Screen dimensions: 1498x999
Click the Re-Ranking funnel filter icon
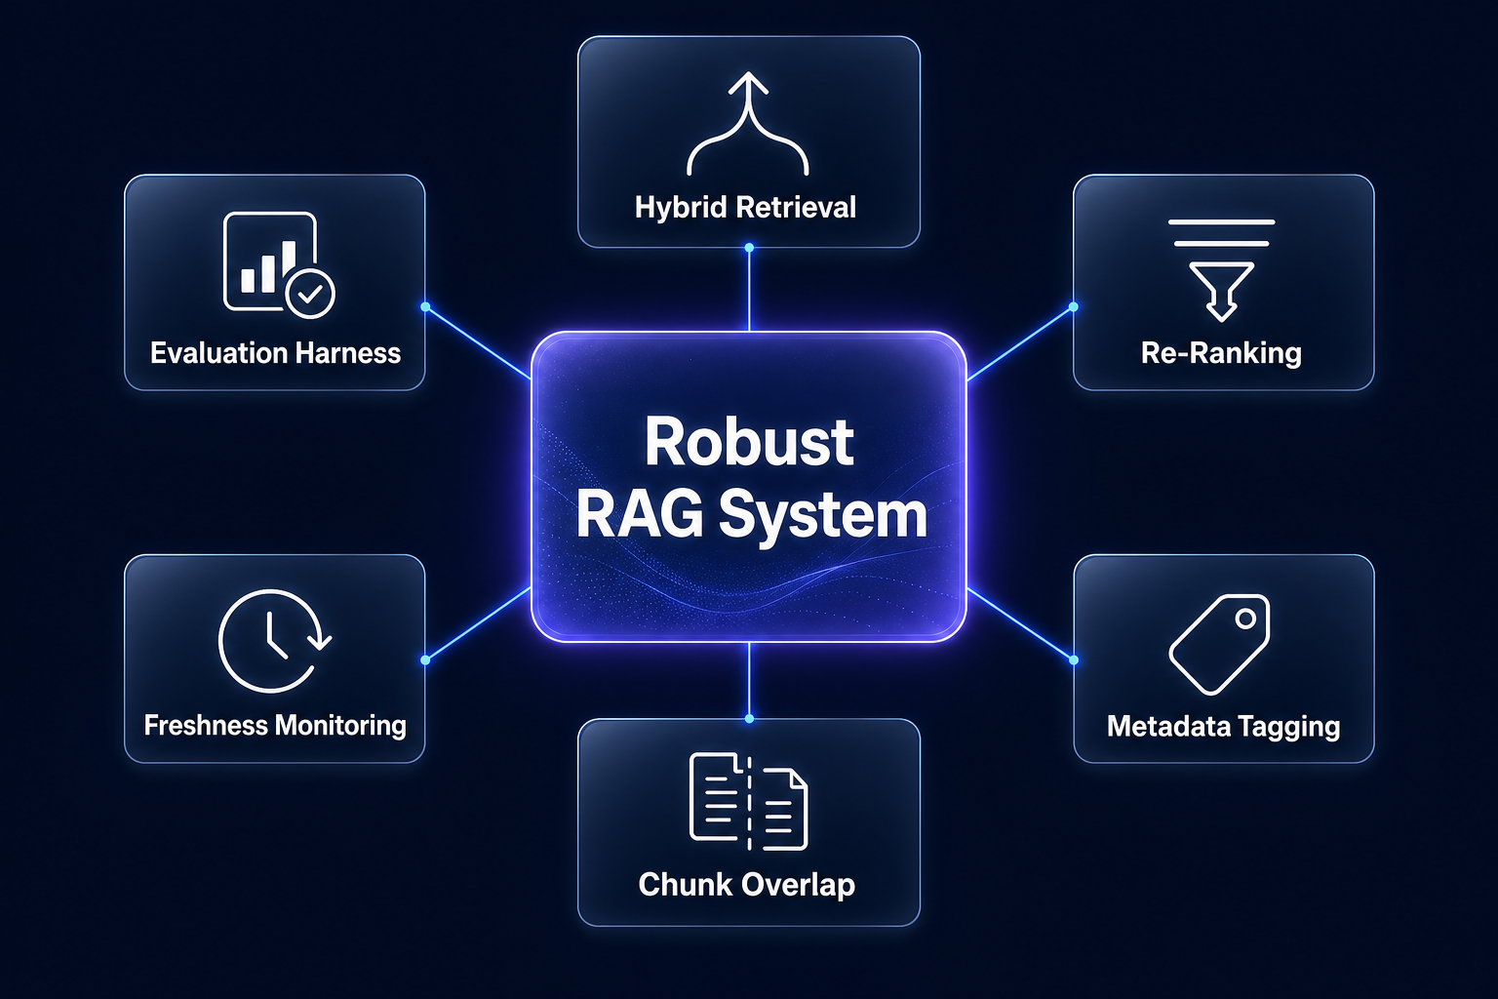coord(1222,270)
